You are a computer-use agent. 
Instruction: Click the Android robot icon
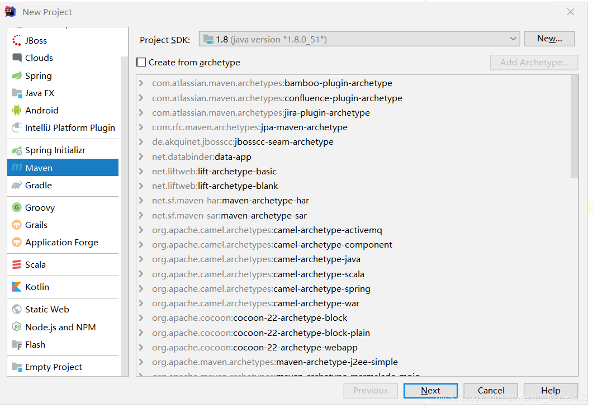(17, 111)
